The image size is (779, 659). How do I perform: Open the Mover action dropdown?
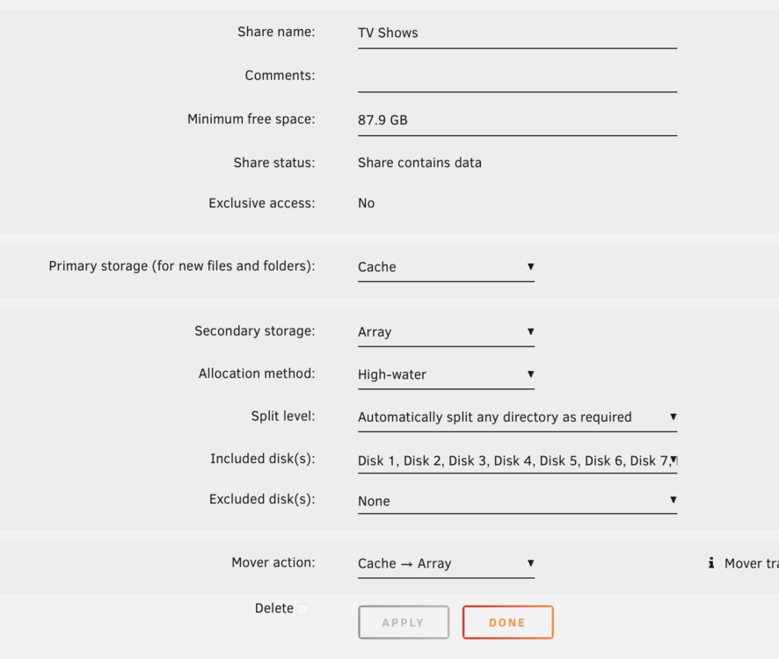(x=446, y=563)
